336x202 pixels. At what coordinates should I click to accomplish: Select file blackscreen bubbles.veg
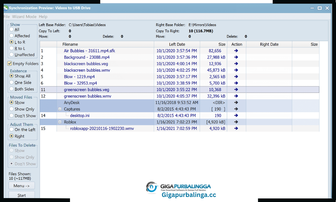click(86, 64)
